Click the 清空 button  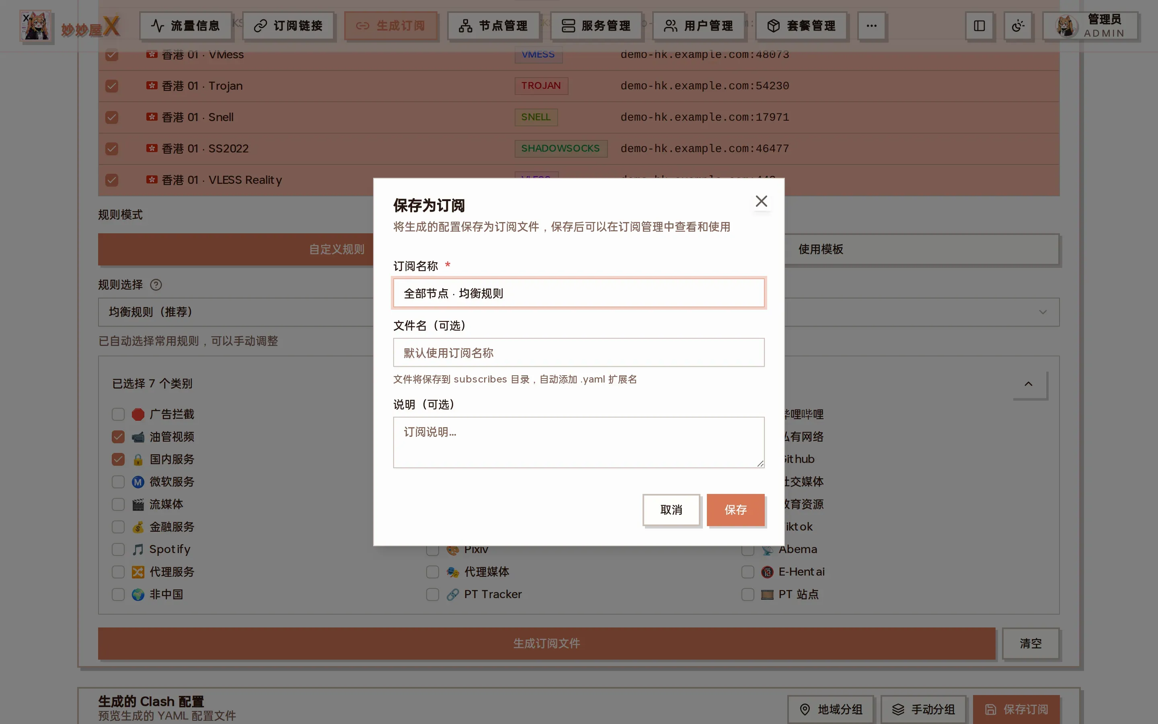coord(1030,644)
